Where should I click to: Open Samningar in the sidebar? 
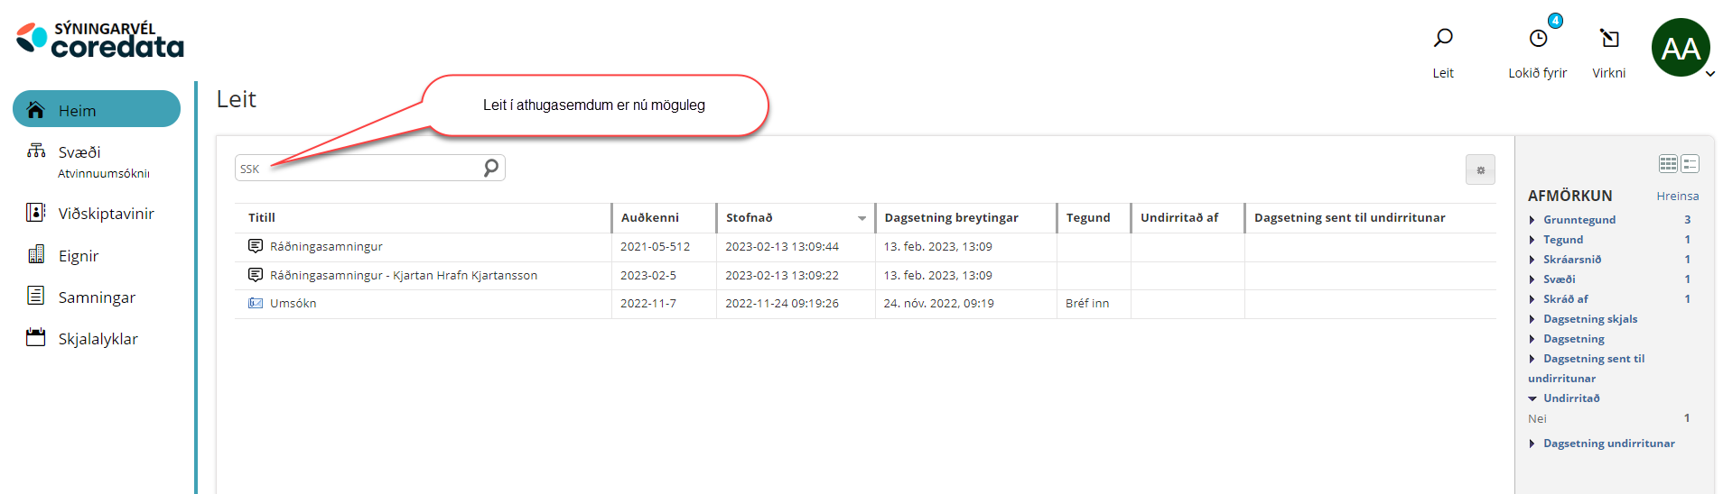(x=97, y=297)
